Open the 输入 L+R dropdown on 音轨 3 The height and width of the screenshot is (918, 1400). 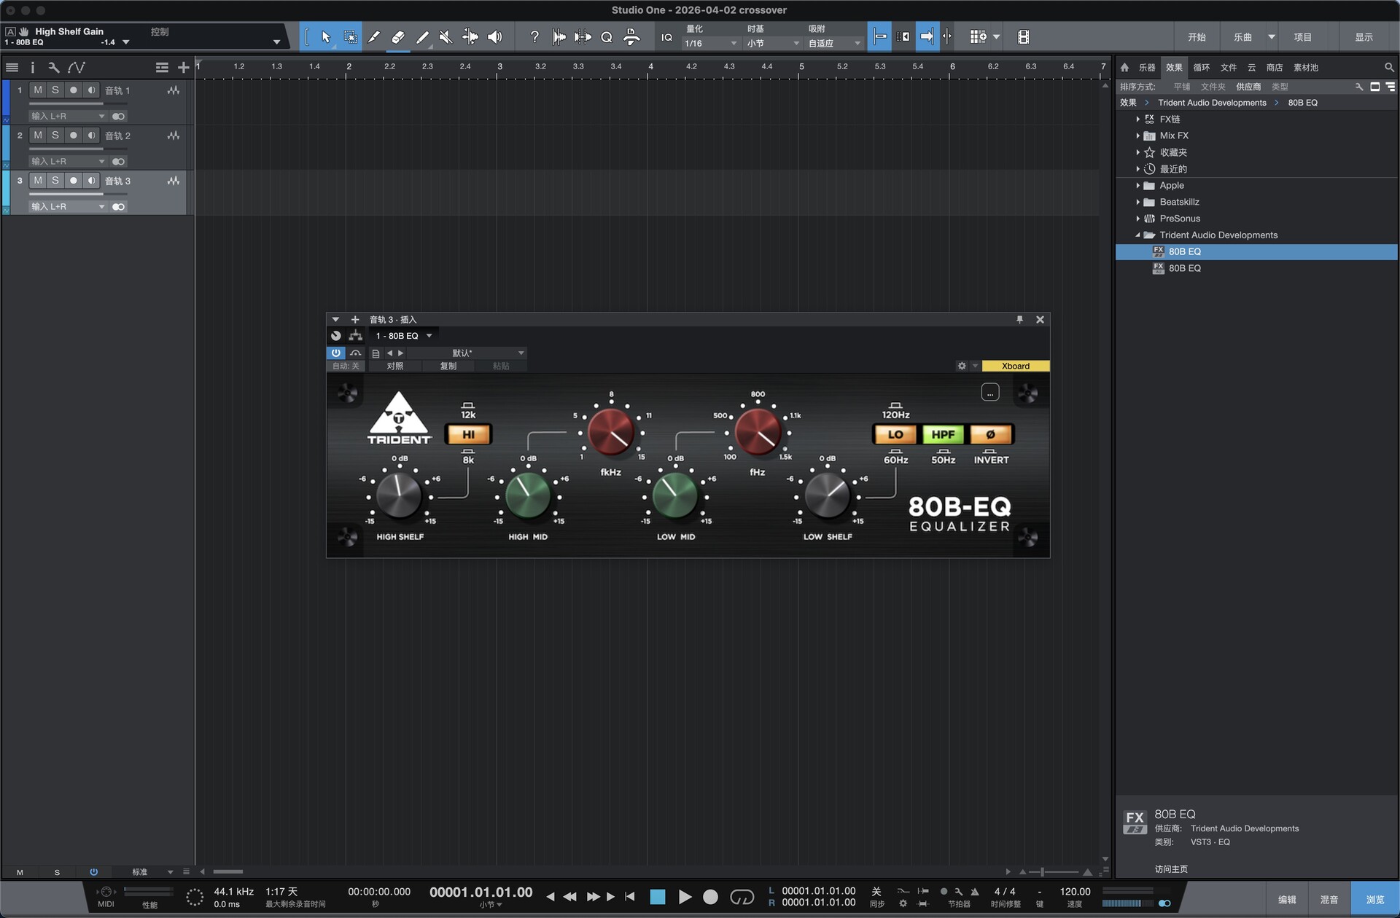tap(68, 207)
